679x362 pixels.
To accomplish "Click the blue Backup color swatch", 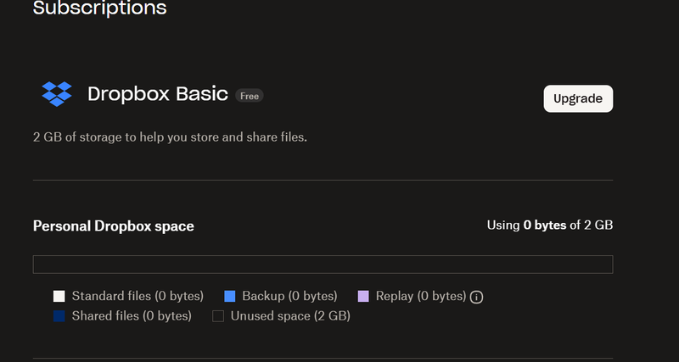I will point(229,297).
